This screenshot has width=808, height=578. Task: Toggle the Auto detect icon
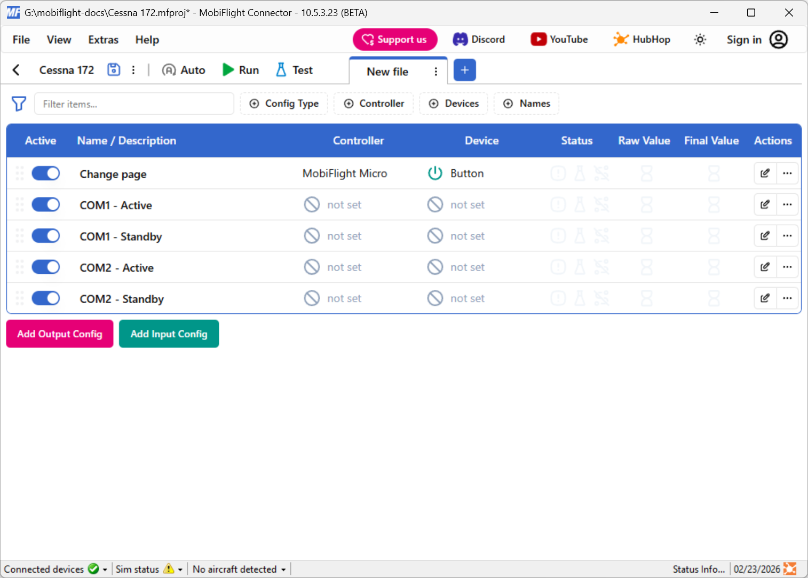[169, 69]
